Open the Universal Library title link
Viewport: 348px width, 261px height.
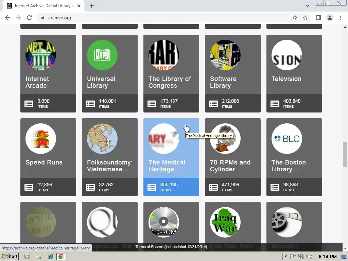[101, 82]
